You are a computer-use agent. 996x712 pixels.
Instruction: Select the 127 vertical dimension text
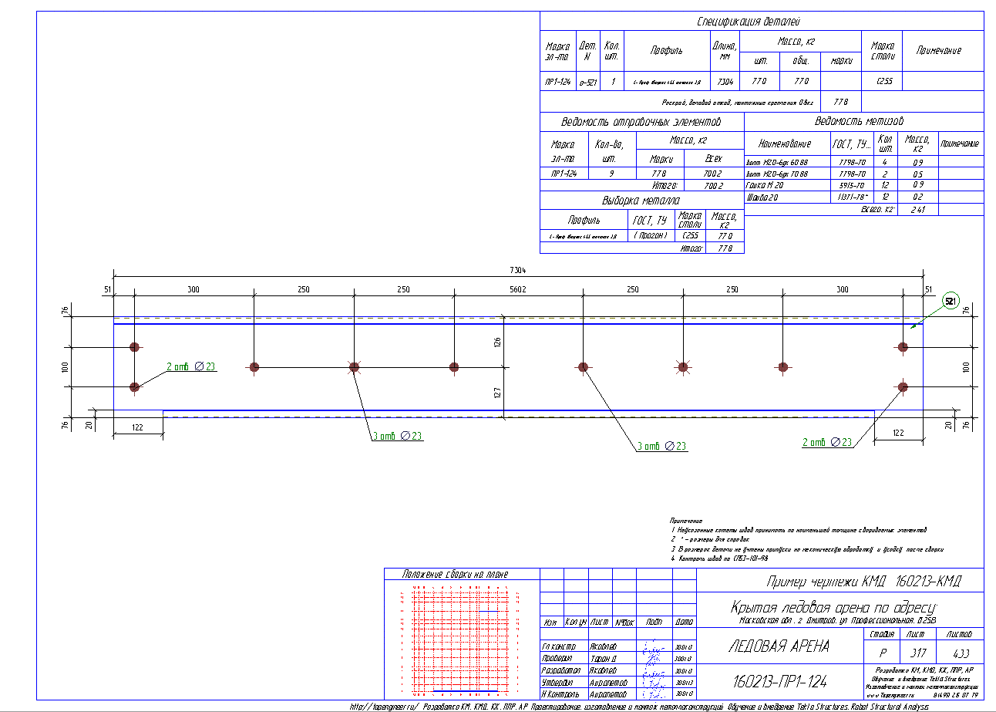tap(499, 393)
